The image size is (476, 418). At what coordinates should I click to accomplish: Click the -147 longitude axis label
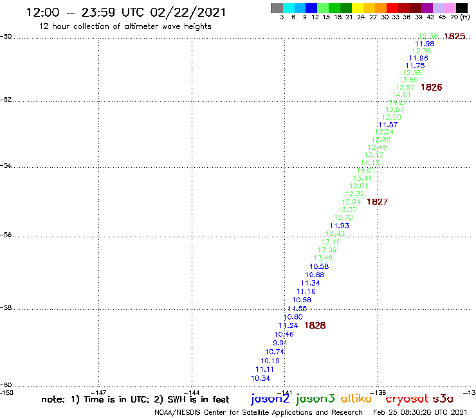(x=98, y=393)
